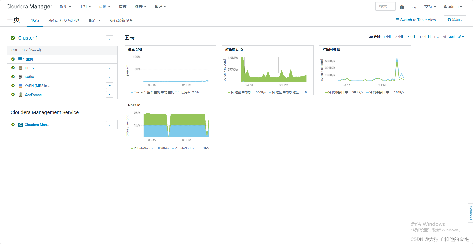This screenshot has width=473, height=244.
Task: Open the Cloudera Man... service link
Action: point(37,125)
